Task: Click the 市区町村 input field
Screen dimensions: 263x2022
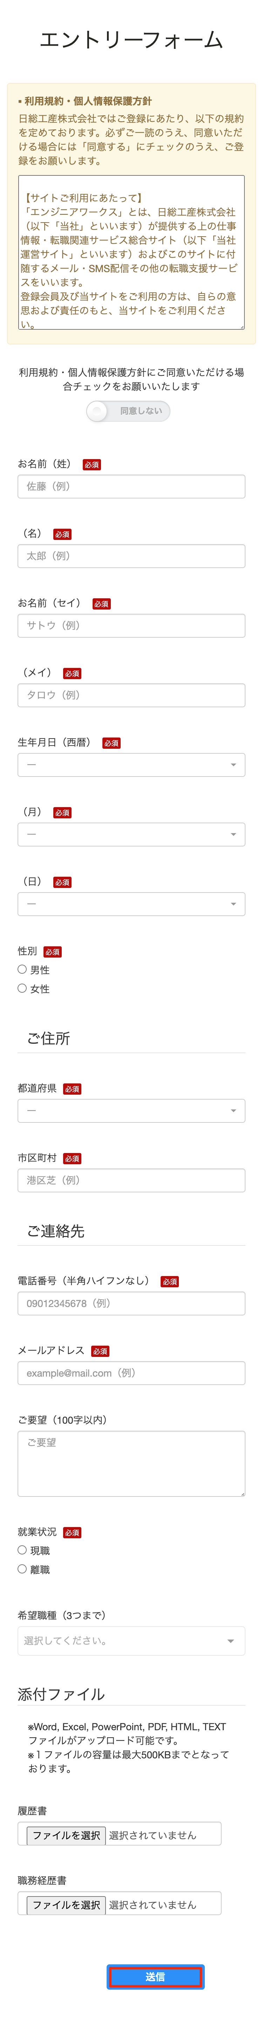Action: 131,1180
